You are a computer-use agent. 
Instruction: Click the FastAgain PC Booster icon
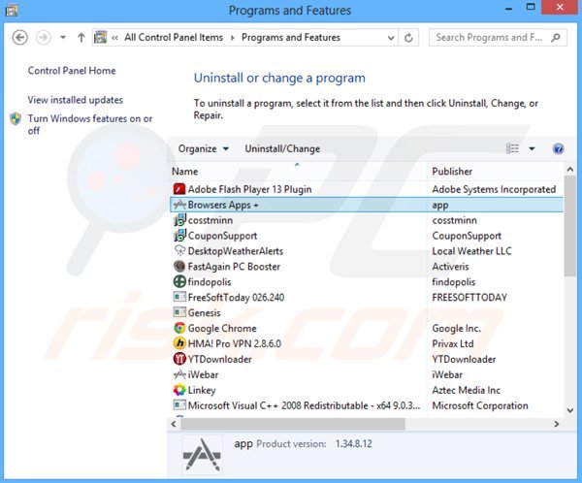(x=179, y=266)
